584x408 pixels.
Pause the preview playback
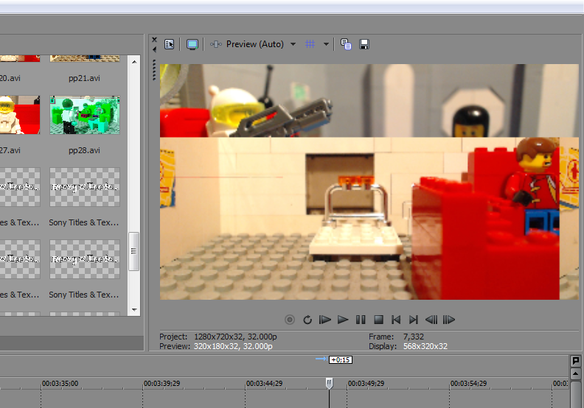(361, 320)
